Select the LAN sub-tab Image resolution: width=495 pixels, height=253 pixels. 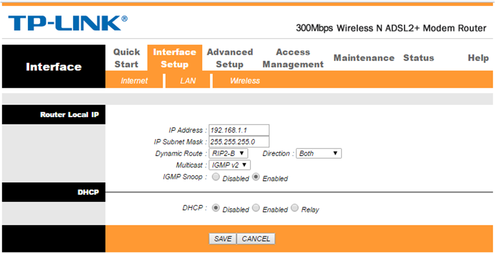point(188,81)
